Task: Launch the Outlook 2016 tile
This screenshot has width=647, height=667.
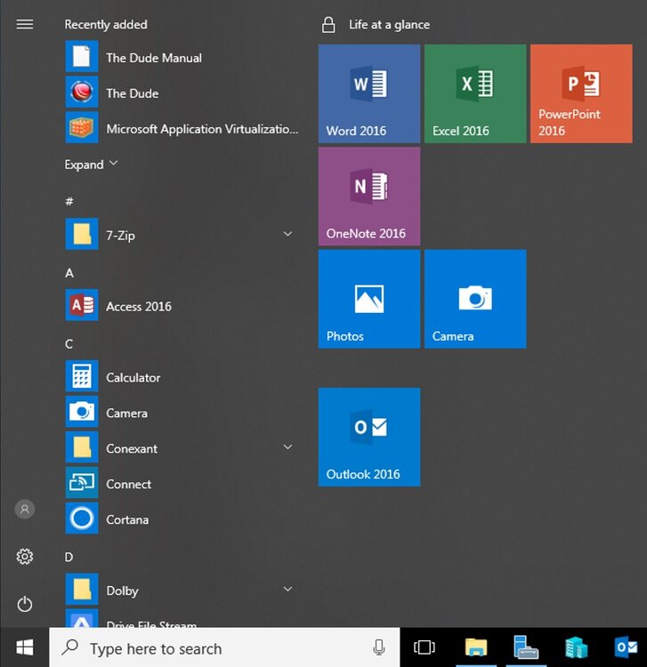Action: coord(369,437)
